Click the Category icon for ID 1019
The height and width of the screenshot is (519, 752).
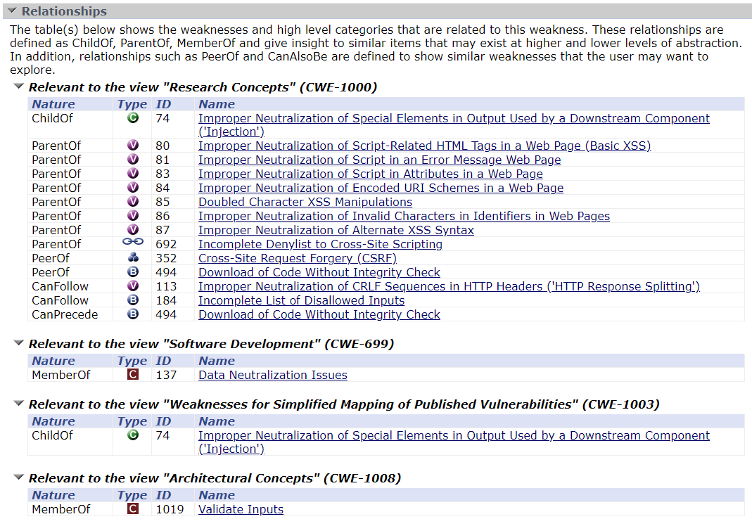133,508
